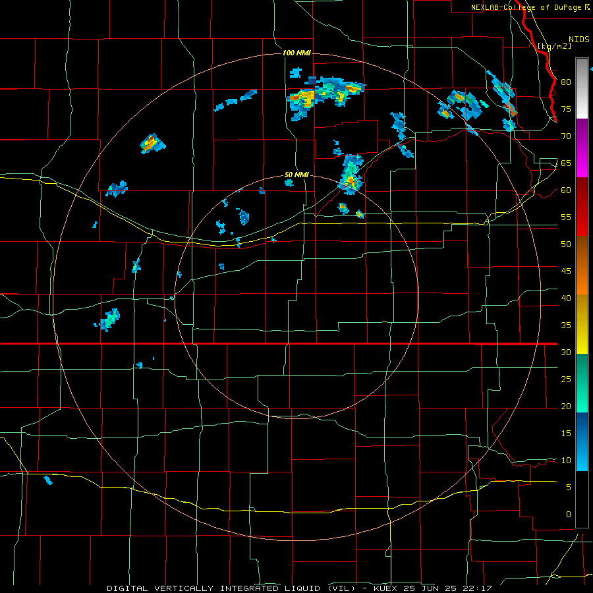
Task: Pick the purple-magenta segment of the color bar
Action: 582,148
